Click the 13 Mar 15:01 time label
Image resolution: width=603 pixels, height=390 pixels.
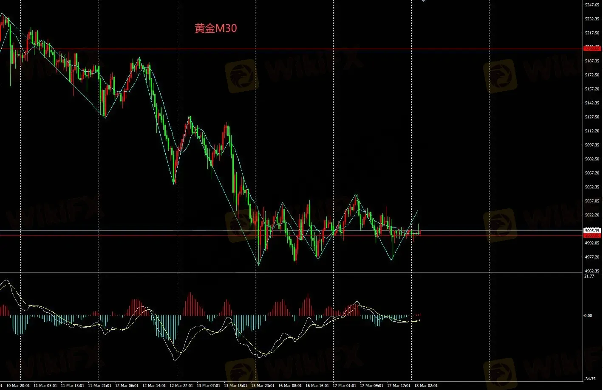click(x=235, y=386)
